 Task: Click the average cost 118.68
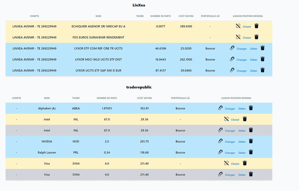click(144, 153)
